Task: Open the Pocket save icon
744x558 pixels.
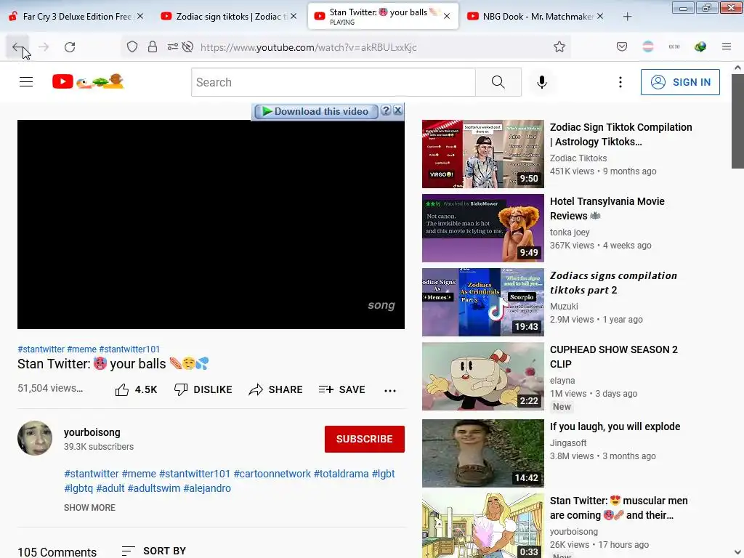Action: (x=622, y=47)
